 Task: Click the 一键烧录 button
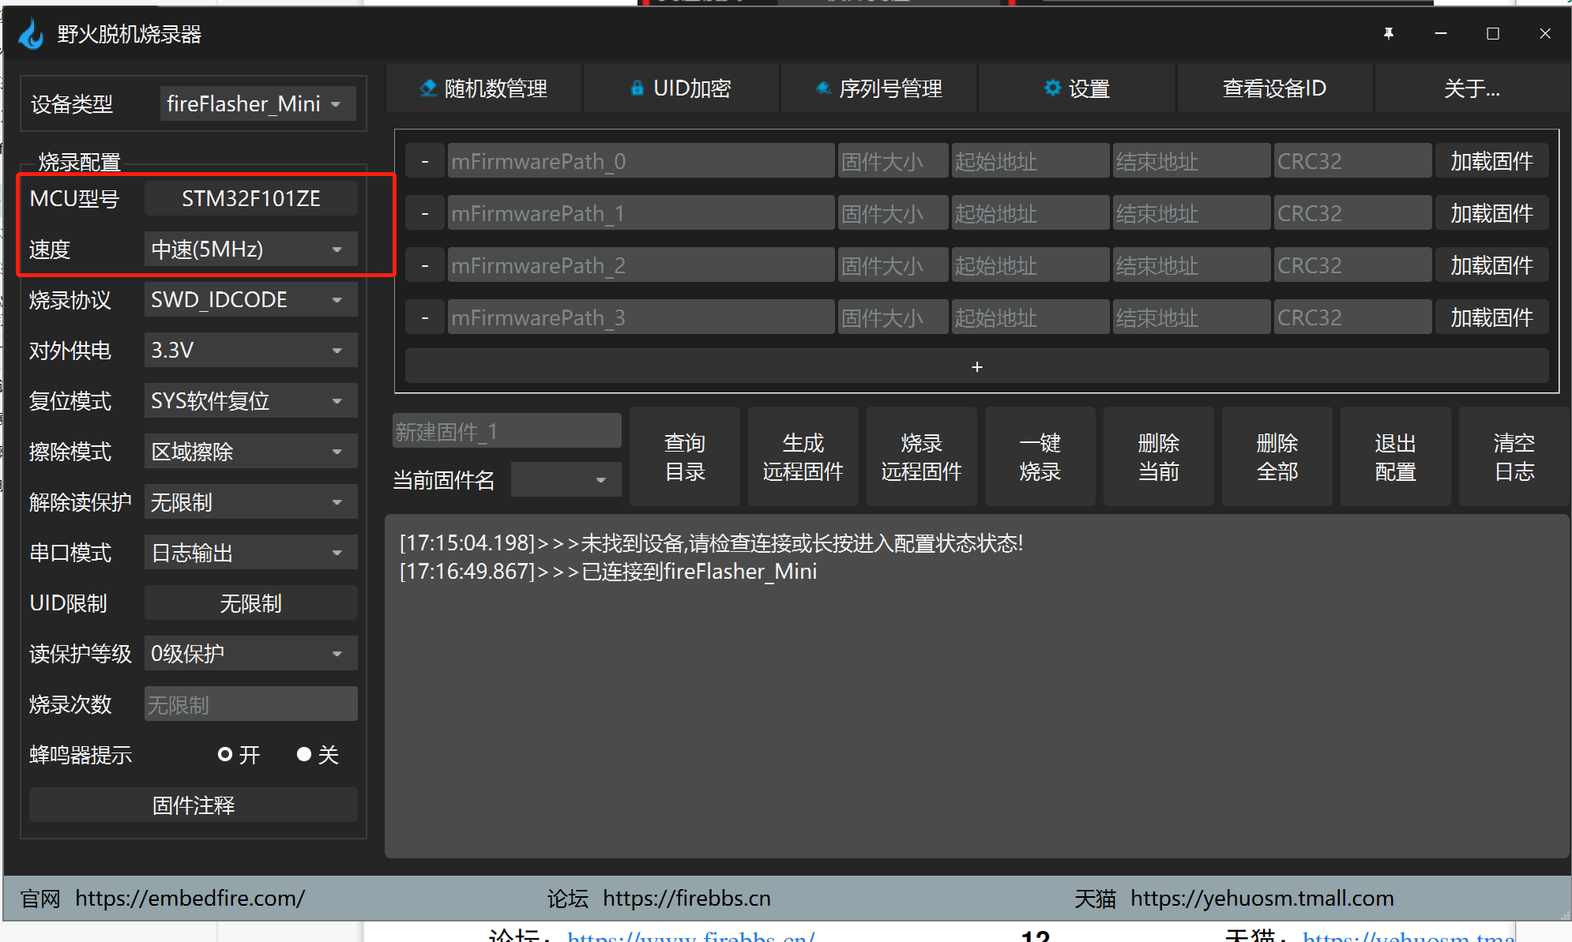tap(1040, 456)
